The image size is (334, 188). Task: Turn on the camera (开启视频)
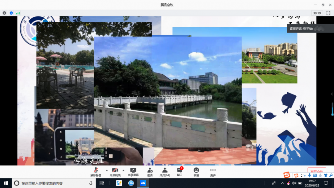115,172
